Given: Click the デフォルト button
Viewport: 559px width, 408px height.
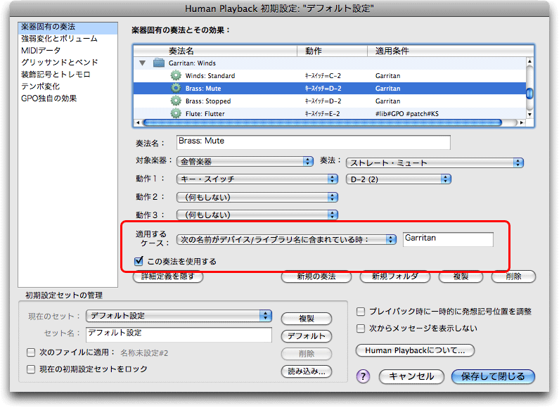Looking at the screenshot, I should pos(307,336).
